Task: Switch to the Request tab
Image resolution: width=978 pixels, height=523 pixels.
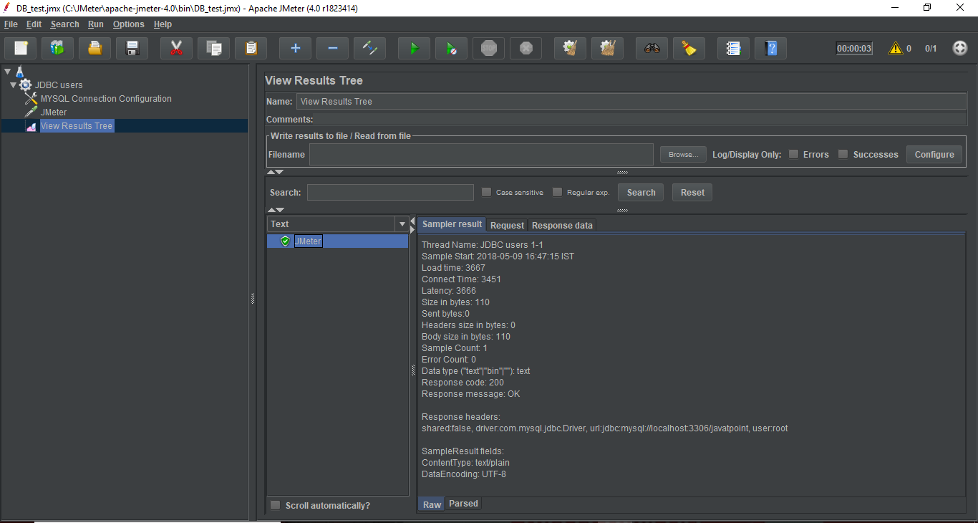Action: [507, 225]
